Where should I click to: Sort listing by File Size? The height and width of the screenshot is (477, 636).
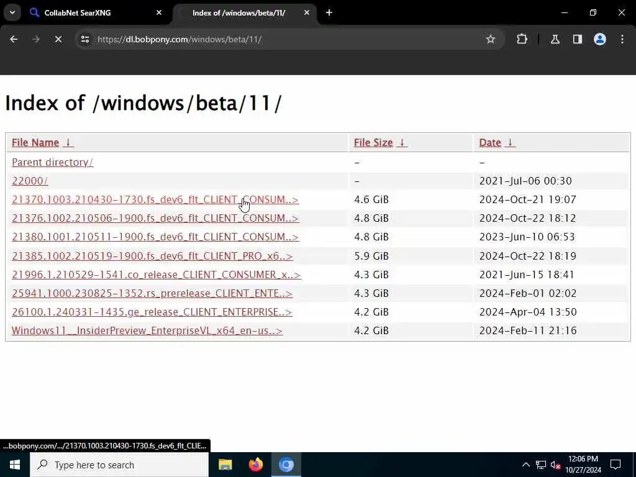[373, 143]
